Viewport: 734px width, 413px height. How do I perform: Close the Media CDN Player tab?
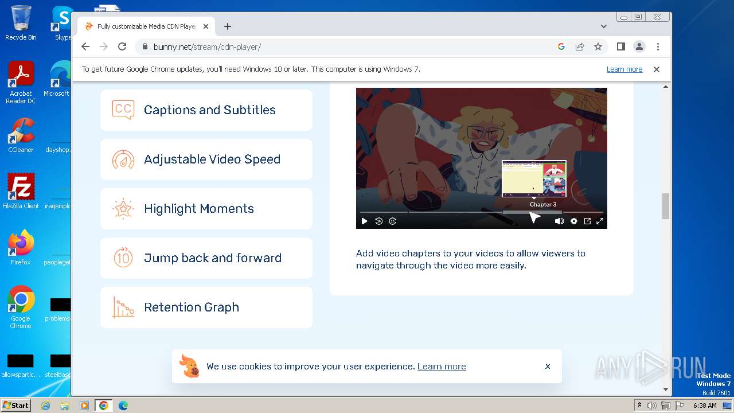[206, 26]
